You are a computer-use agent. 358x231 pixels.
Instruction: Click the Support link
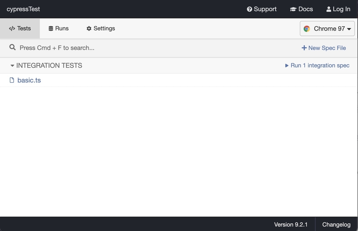coord(262,9)
